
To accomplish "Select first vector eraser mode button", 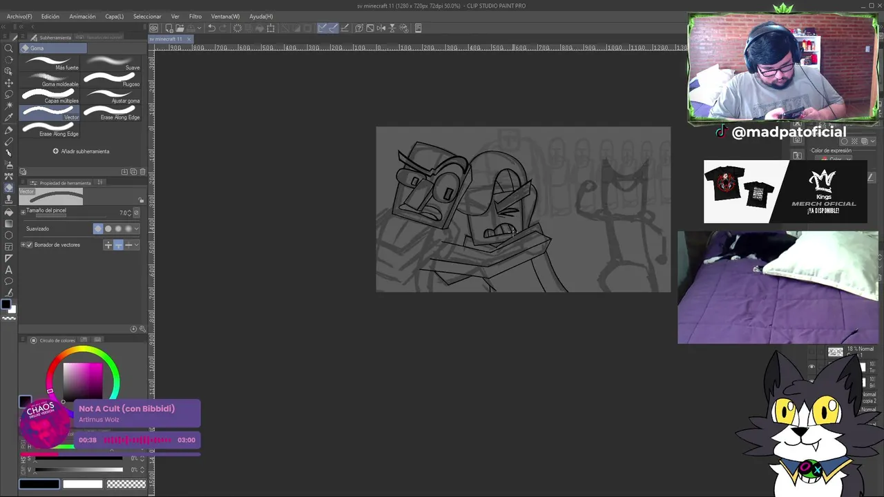I will (x=108, y=245).
